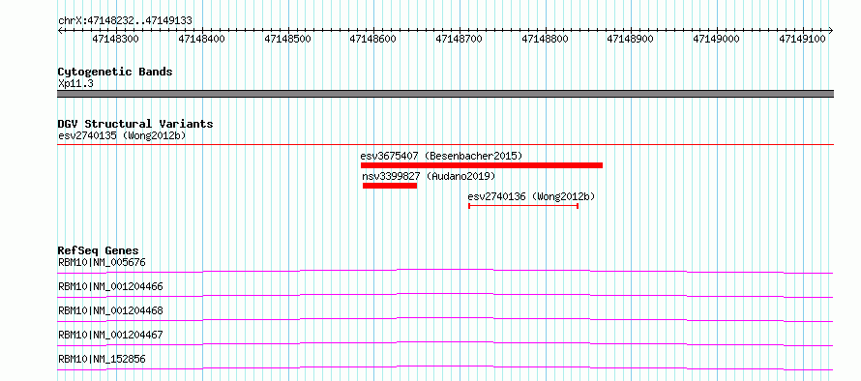Click the Cytogenetic Bands track heading
This screenshot has height=381, width=861.
click(115, 72)
